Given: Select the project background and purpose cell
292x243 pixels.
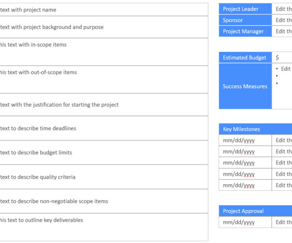Looking at the screenshot, I should [x=104, y=27].
